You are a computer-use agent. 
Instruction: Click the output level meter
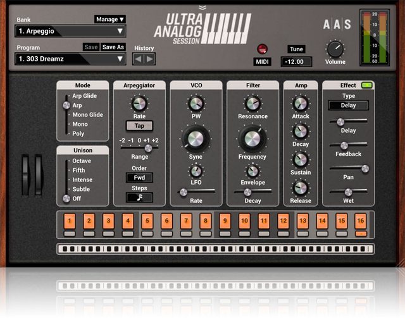click(375, 38)
